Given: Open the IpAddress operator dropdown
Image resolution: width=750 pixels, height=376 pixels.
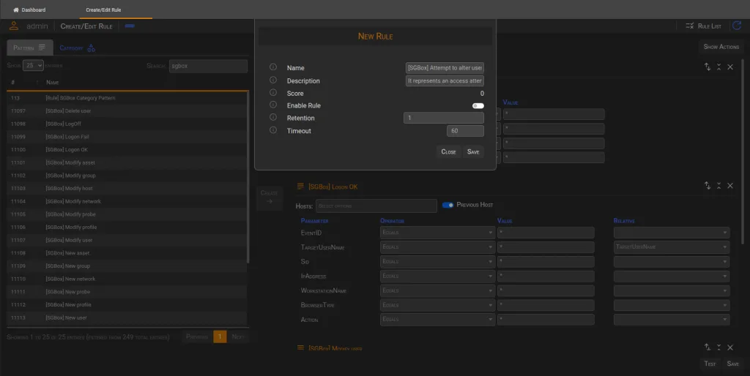Looking at the screenshot, I should (x=437, y=276).
